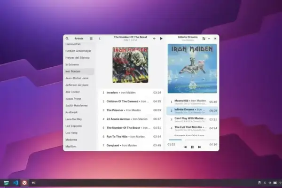
Task: Play The Number Of The Beast album
Action: tap(161, 39)
